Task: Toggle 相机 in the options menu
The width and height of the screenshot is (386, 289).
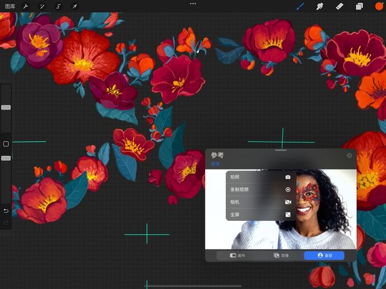Action: [261, 202]
